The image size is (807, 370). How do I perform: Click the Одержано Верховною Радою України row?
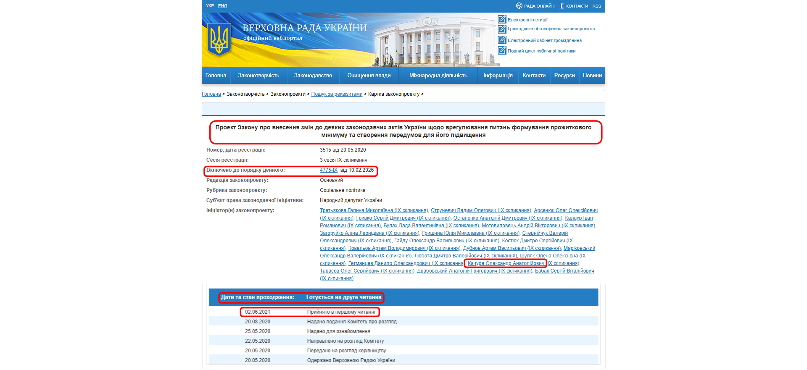[403, 360]
